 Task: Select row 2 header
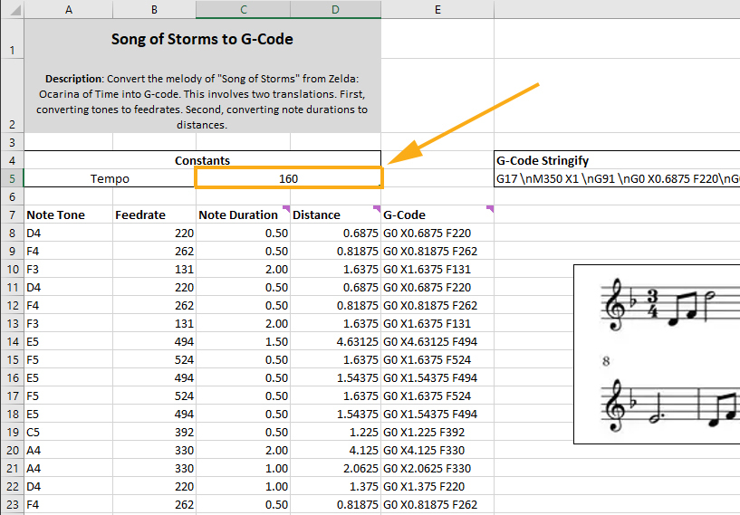[13, 96]
